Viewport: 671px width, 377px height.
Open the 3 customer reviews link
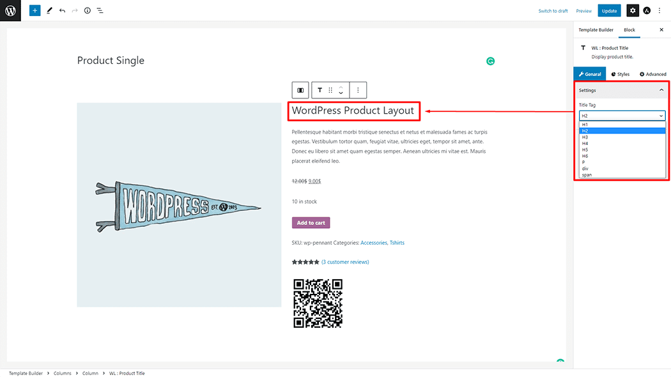coord(345,262)
